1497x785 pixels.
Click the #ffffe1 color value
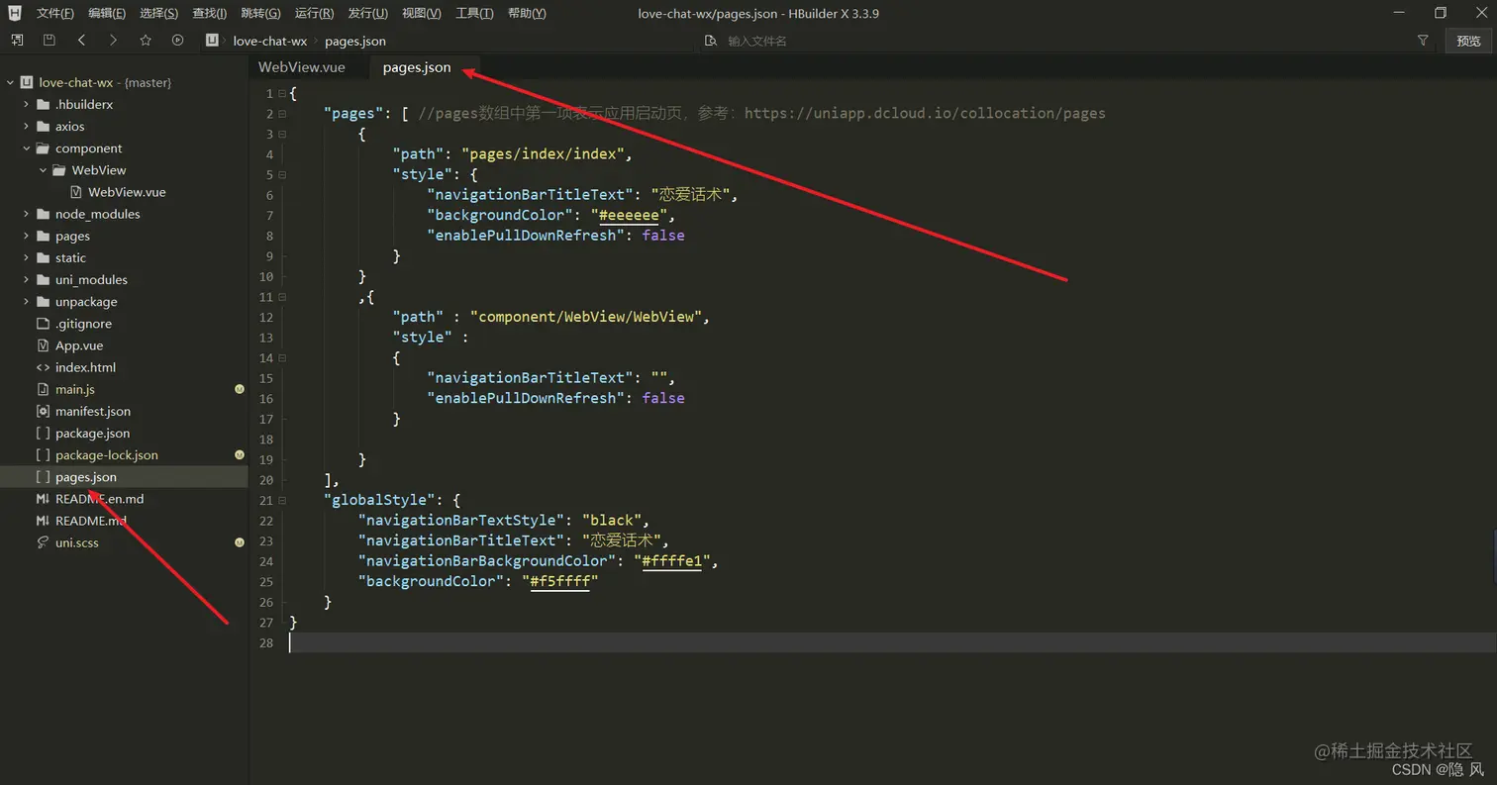tap(671, 560)
